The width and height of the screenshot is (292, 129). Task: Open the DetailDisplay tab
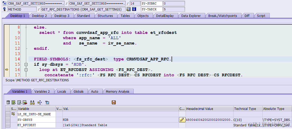click(x=165, y=16)
